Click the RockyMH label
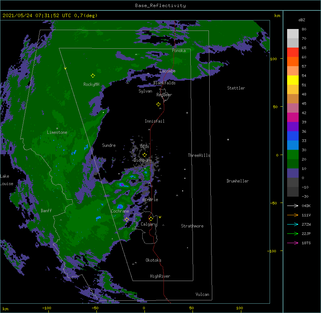 coord(91,84)
